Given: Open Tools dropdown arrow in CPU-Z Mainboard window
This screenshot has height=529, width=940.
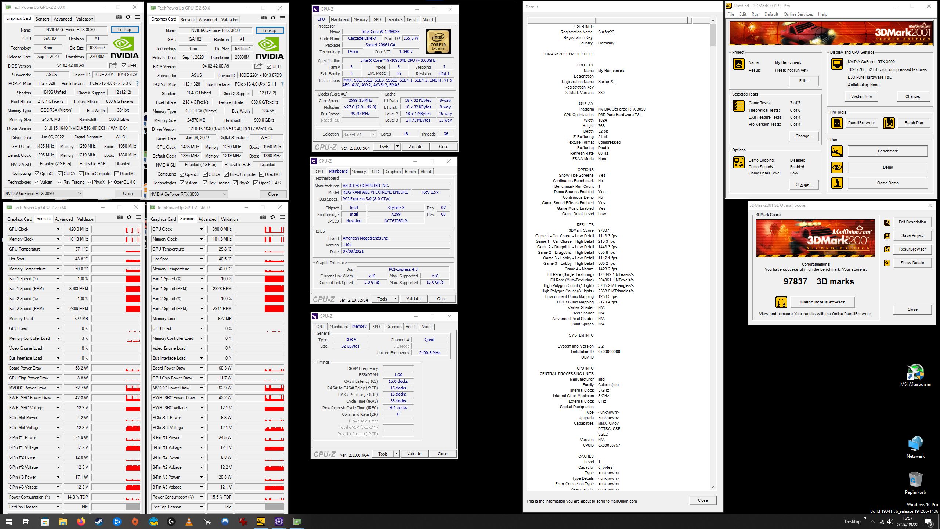Looking at the screenshot, I should 395,299.
